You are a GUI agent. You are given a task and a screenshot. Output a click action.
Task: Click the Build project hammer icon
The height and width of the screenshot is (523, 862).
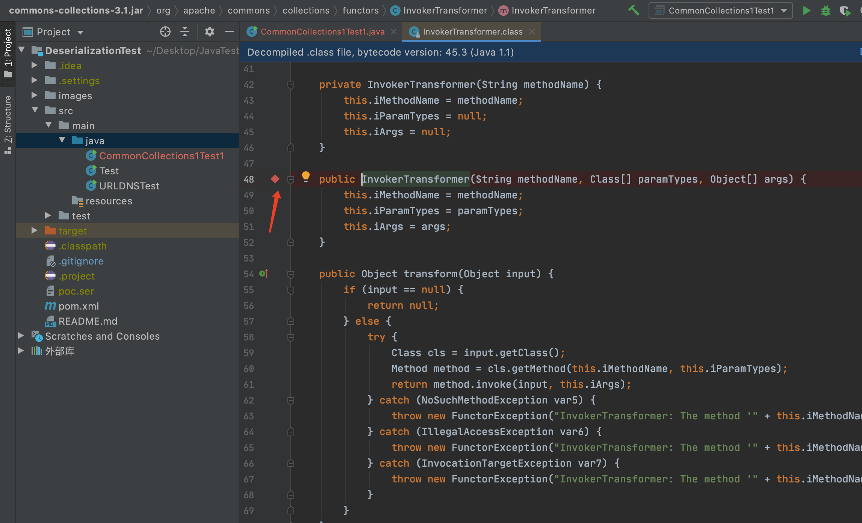(634, 11)
